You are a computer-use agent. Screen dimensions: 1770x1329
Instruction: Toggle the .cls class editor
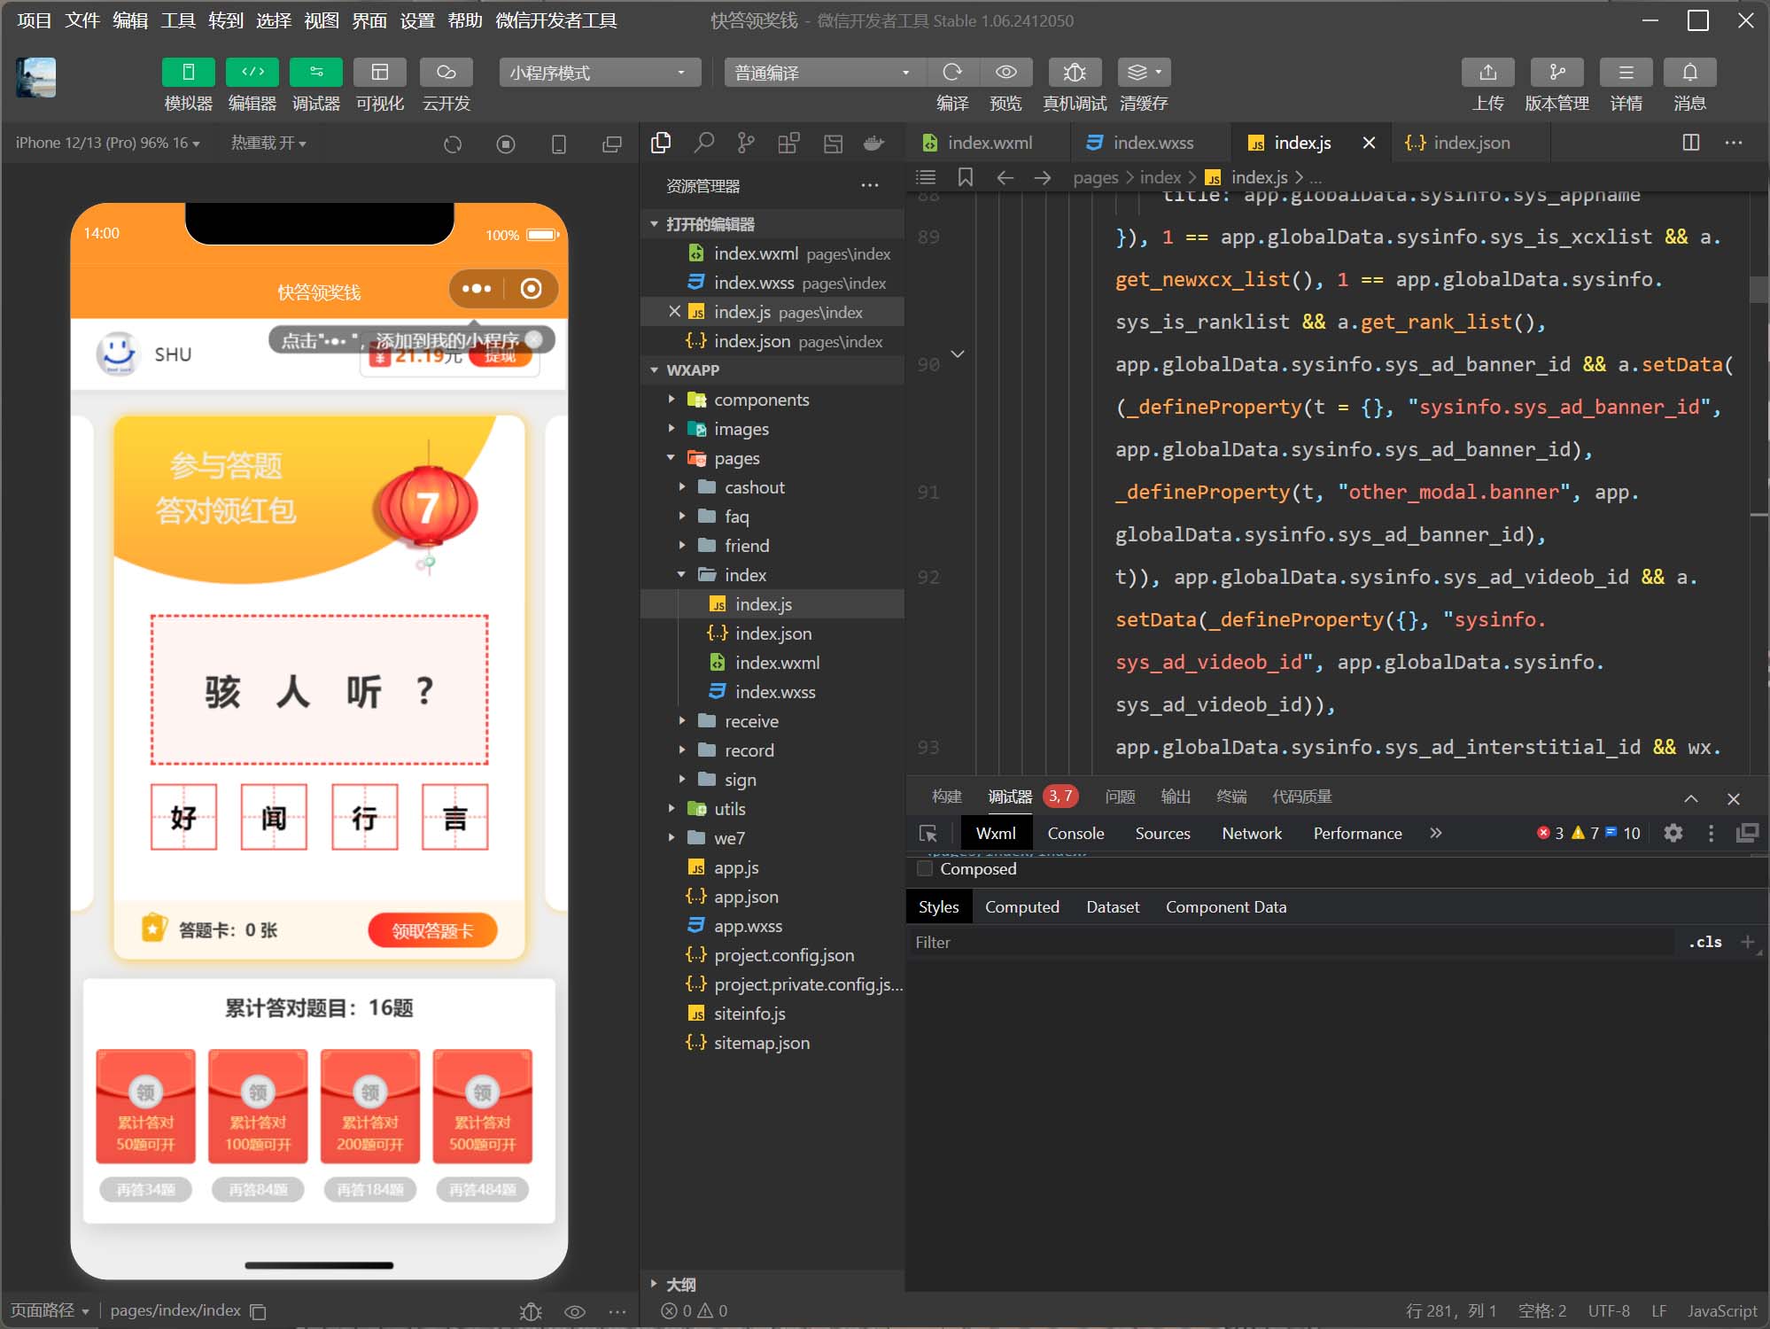click(1705, 942)
